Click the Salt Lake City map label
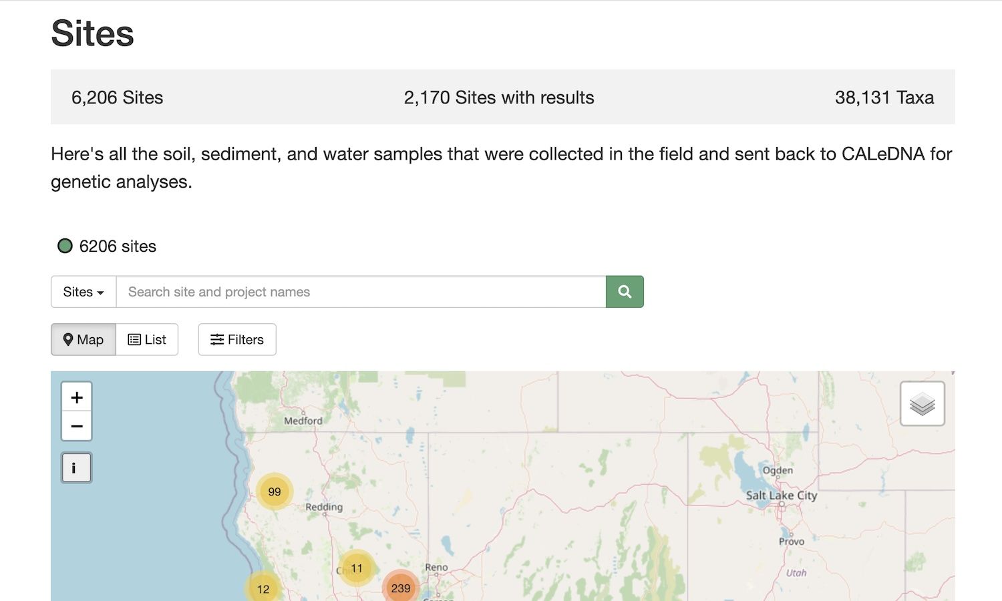This screenshot has height=601, width=1002. pyautogui.click(x=781, y=495)
